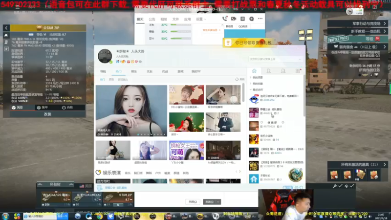Click the Windows Start button

[5, 216]
